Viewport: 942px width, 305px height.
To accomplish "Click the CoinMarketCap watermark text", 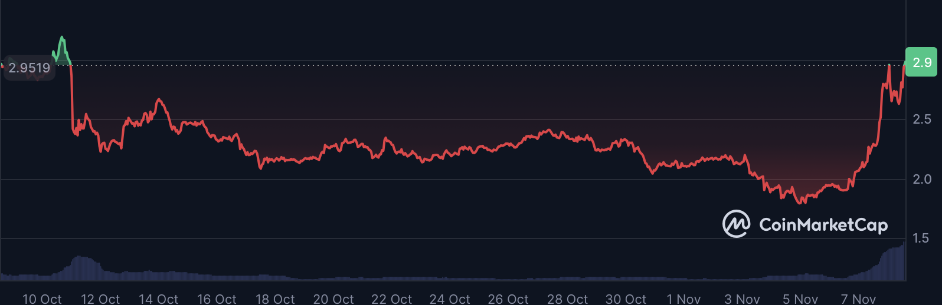I will [823, 225].
